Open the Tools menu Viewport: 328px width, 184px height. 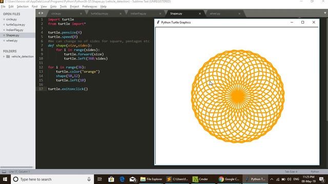coord(63,7)
